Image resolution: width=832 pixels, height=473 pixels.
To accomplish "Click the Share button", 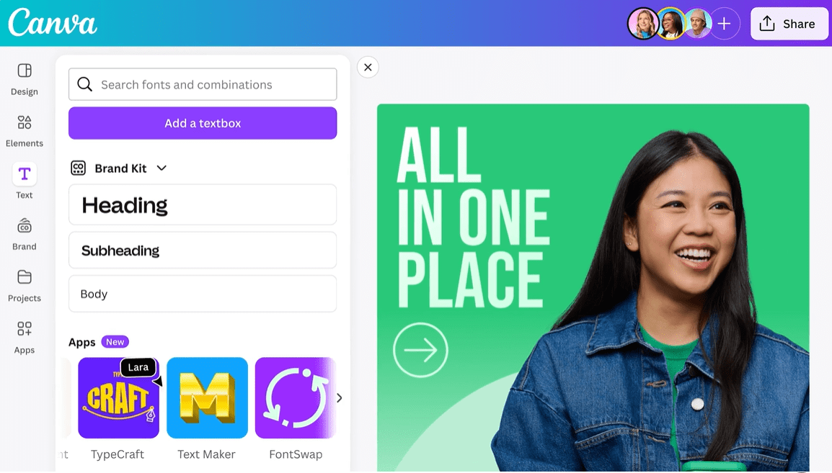I will pos(789,24).
